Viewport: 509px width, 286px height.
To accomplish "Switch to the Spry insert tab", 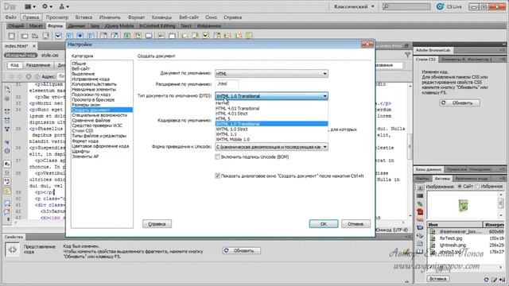I will [x=95, y=25].
